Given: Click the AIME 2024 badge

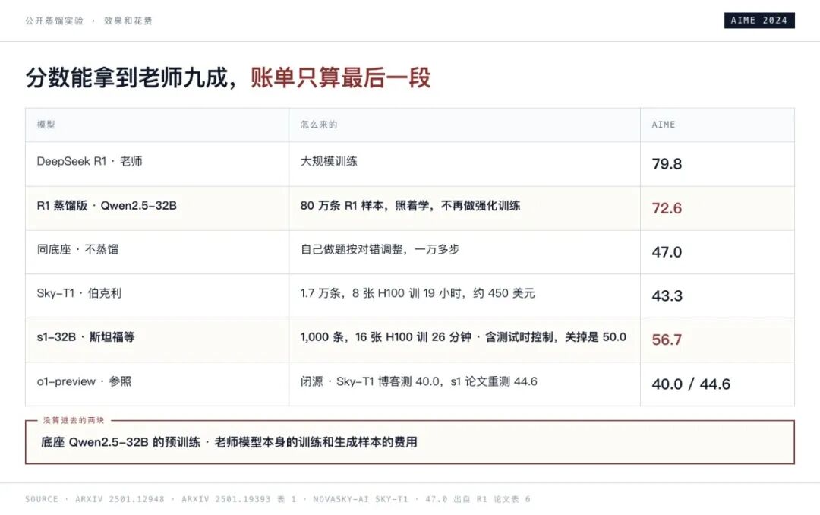Looking at the screenshot, I should [759, 21].
